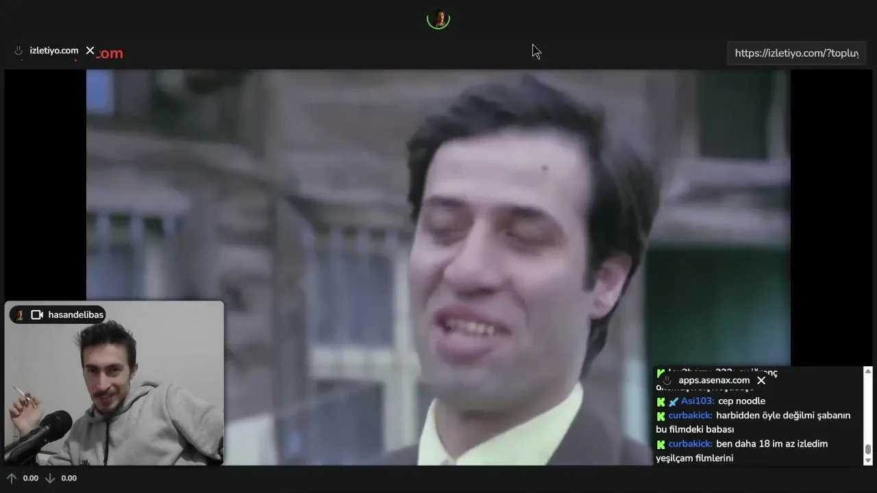The image size is (877, 493).
Task: Click the hasandelibas name label
Action: [76, 315]
